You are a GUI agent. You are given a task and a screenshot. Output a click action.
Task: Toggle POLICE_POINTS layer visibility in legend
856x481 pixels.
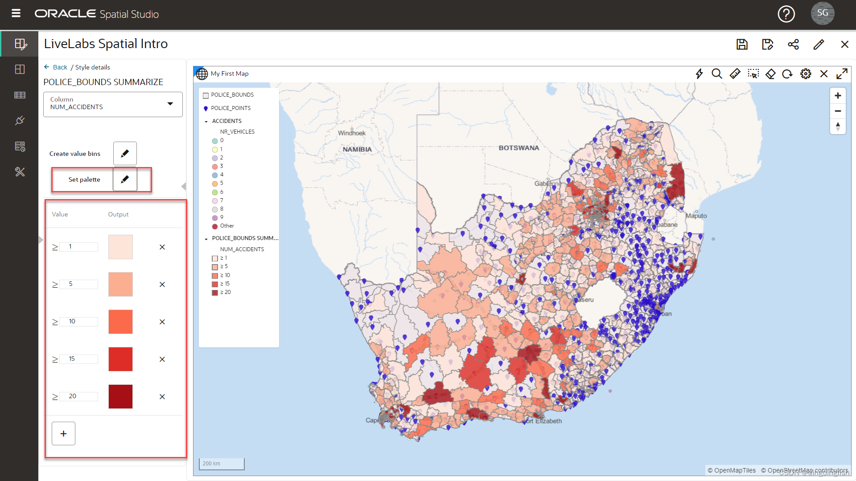(x=206, y=108)
